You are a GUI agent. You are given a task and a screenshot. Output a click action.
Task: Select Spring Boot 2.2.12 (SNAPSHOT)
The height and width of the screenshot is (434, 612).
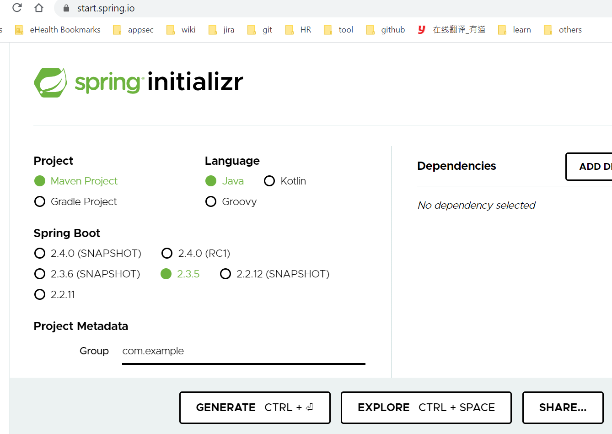[275, 274]
